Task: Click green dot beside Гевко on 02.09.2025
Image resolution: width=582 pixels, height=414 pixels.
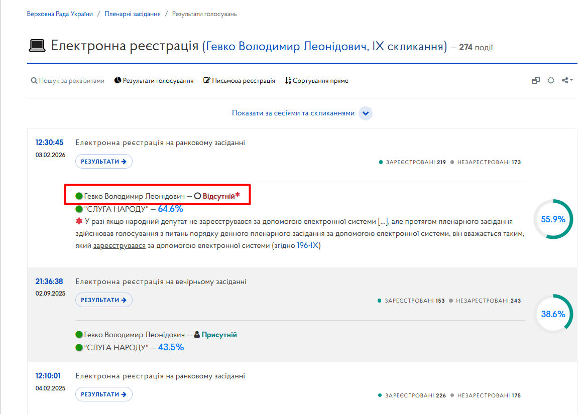Action: click(x=79, y=335)
